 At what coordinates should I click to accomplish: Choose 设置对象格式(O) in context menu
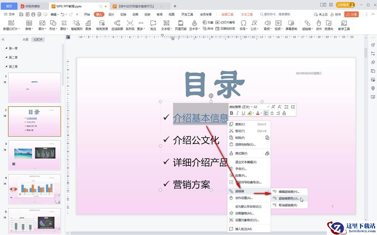click(249, 220)
